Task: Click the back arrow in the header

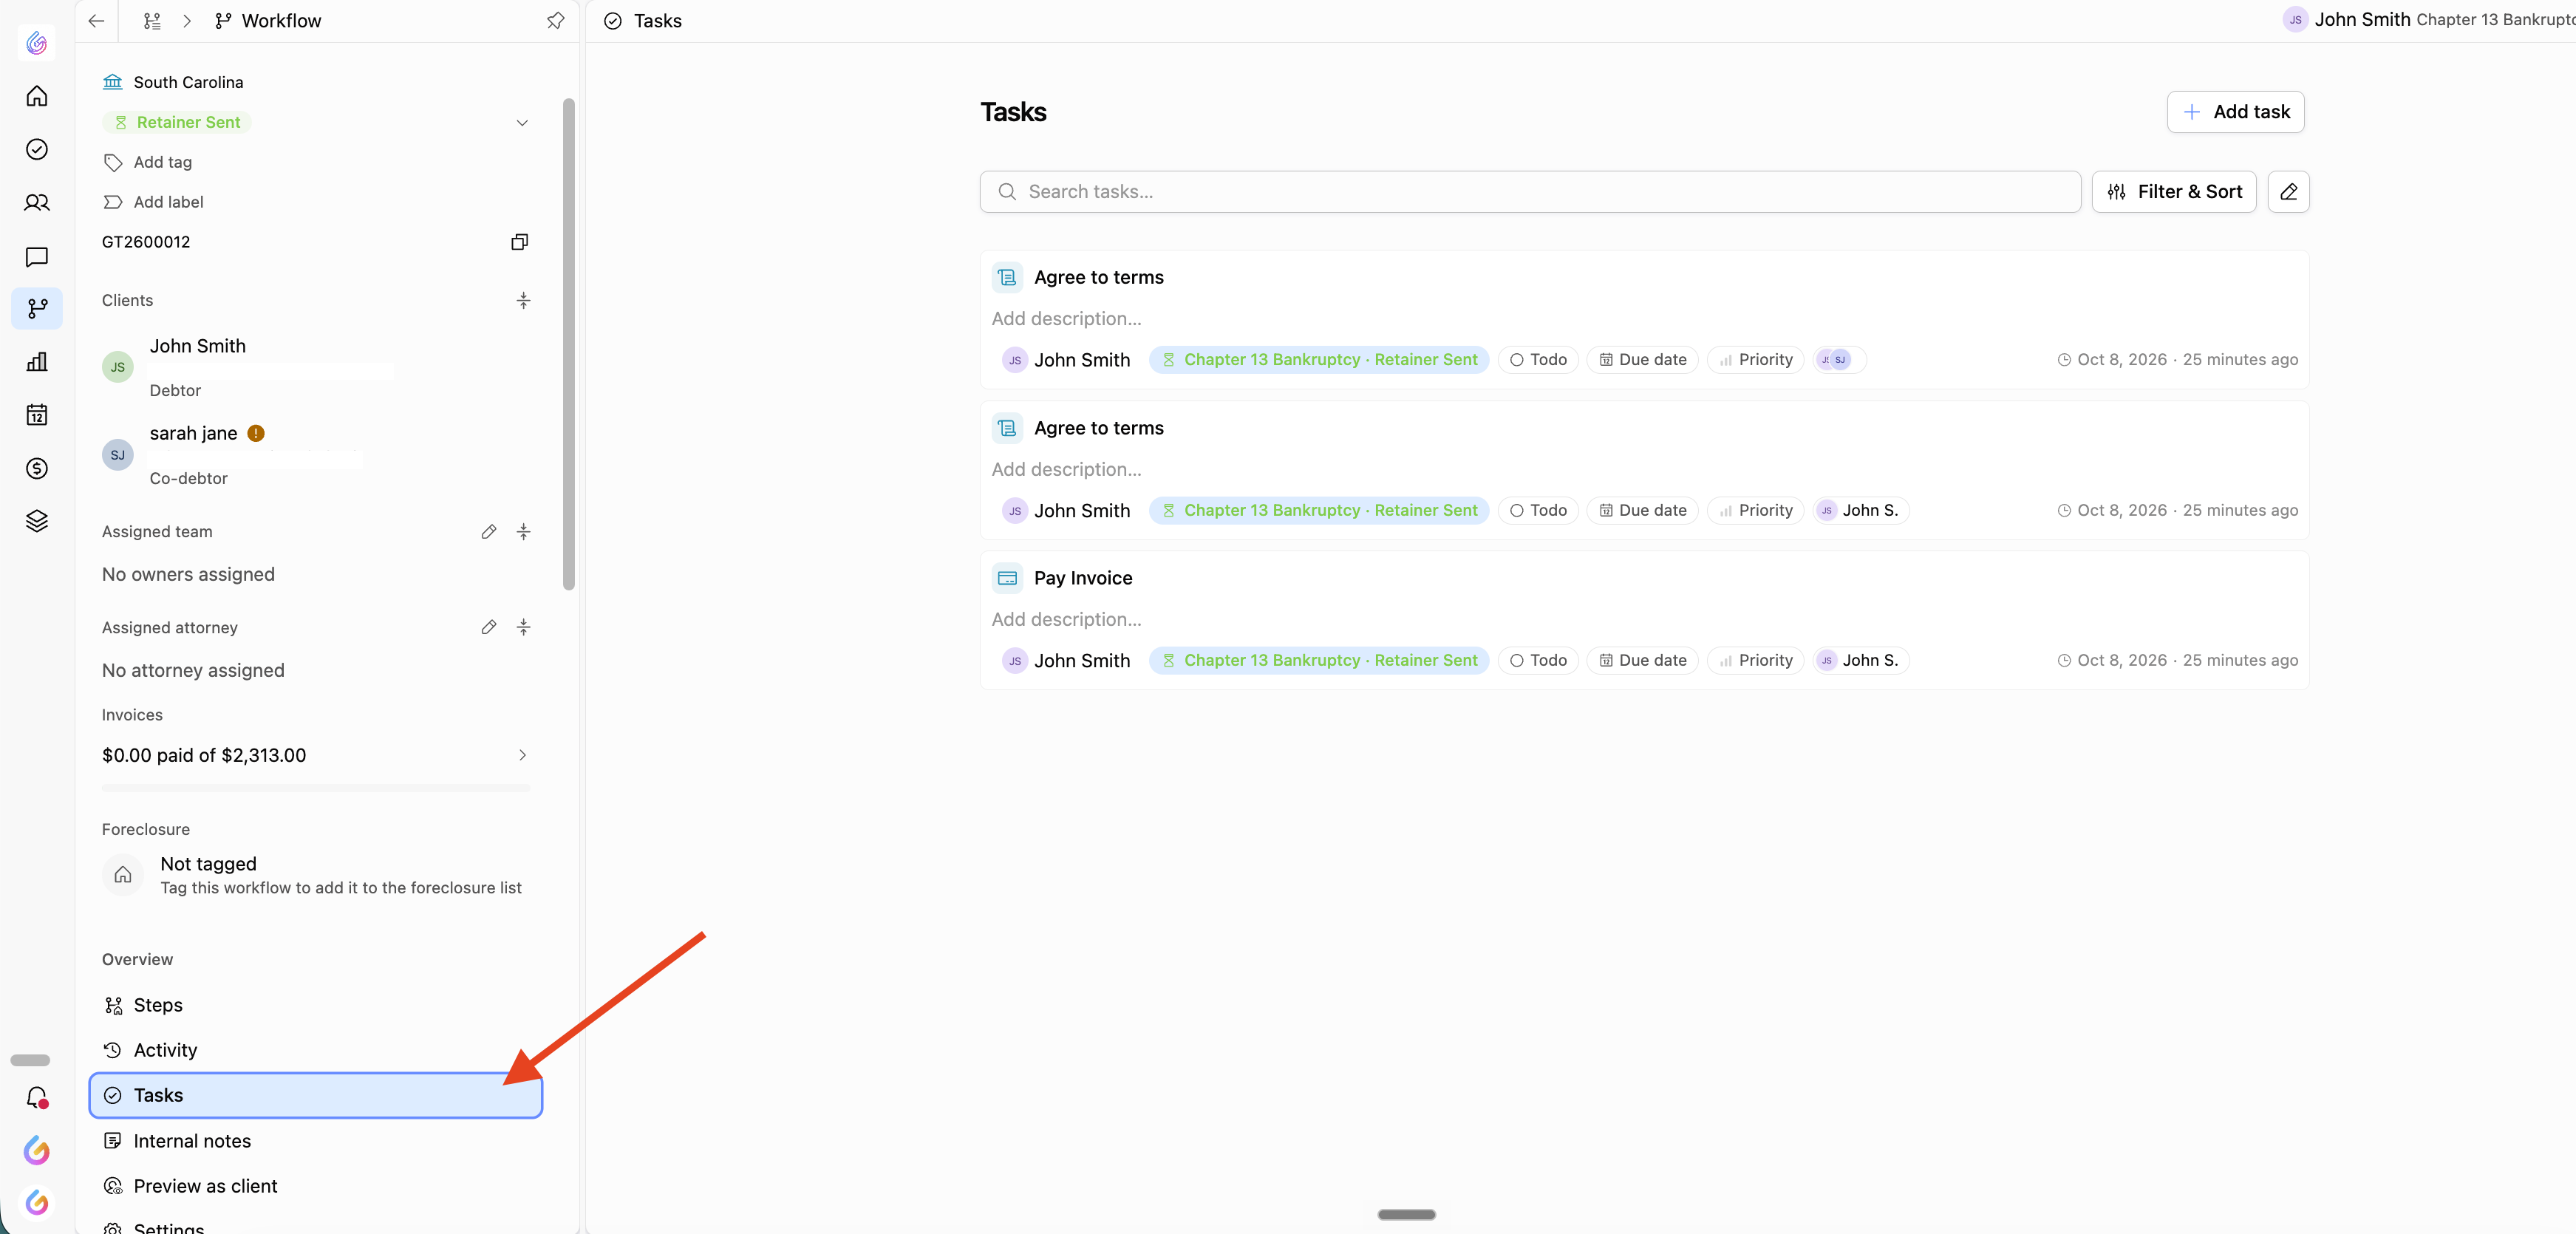Action: (x=96, y=21)
